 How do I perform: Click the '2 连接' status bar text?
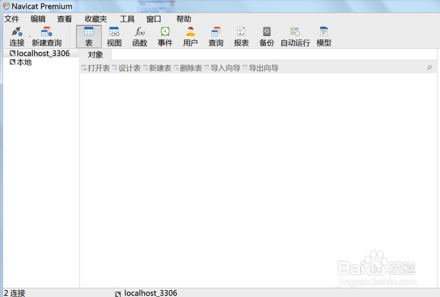pyautogui.click(x=15, y=293)
